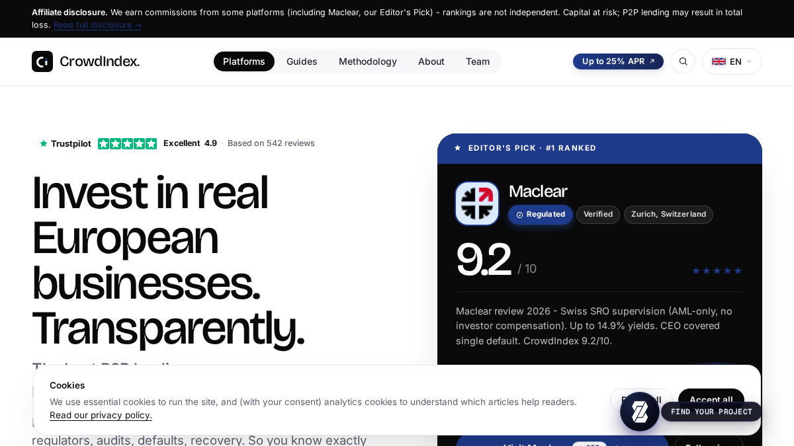Click the Maclear platform logo
The width and height of the screenshot is (794, 446).
click(477, 204)
